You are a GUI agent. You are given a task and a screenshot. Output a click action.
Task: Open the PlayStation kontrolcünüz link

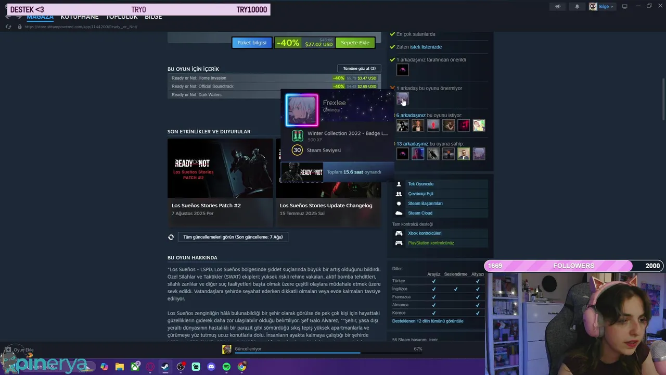click(431, 243)
